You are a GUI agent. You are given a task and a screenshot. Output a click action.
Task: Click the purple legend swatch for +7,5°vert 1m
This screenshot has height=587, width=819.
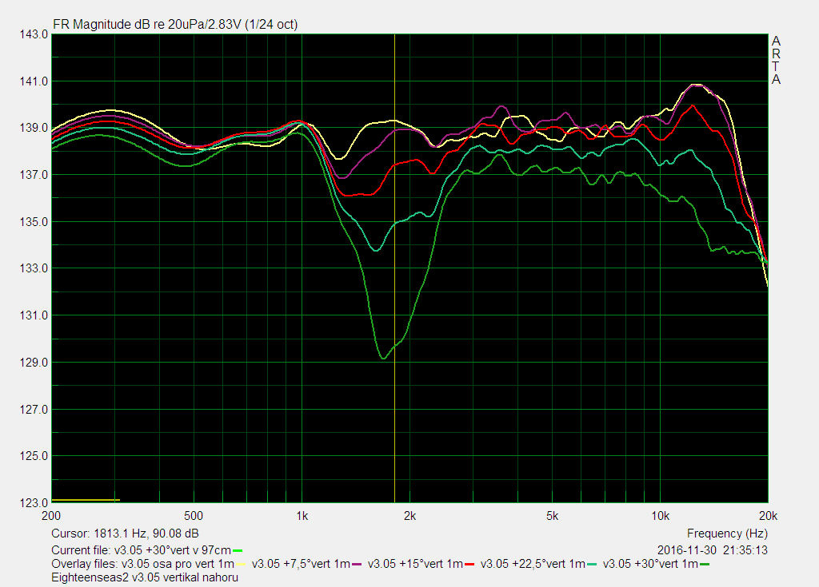click(x=357, y=565)
